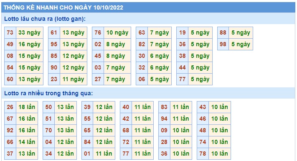Click lotto number 63
This screenshot has width=297, height=161.
tap(142, 32)
